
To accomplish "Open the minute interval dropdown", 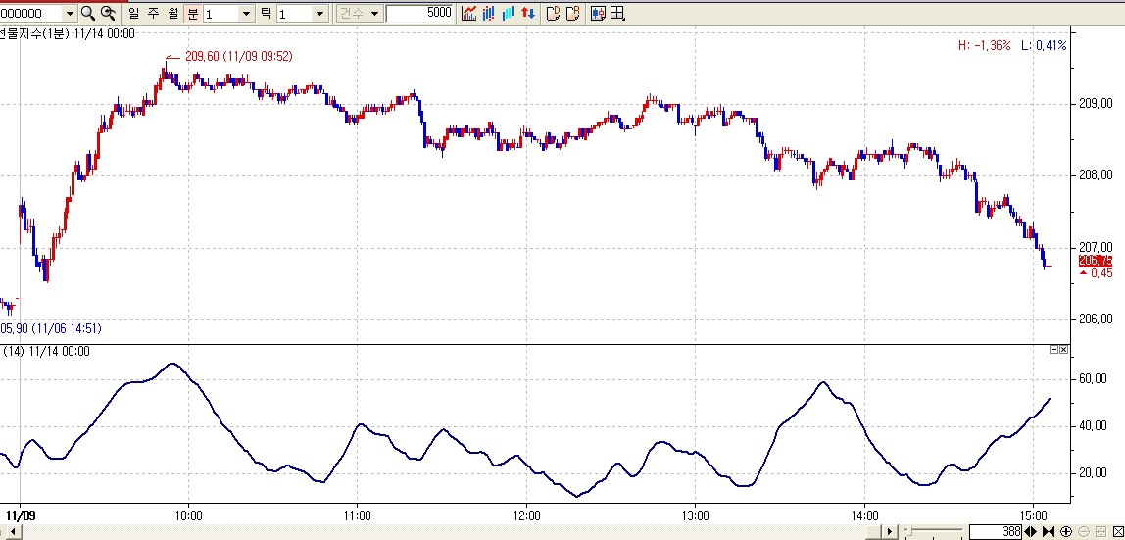I will click(246, 13).
